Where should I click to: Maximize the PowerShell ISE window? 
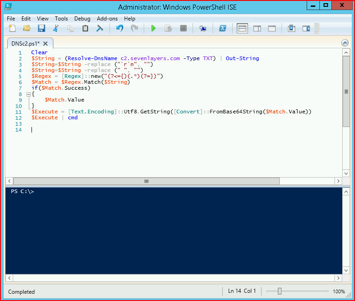[x=325, y=5]
